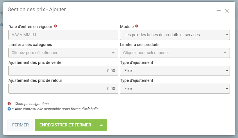Click the Ajustement des prix de retour field

(63, 89)
